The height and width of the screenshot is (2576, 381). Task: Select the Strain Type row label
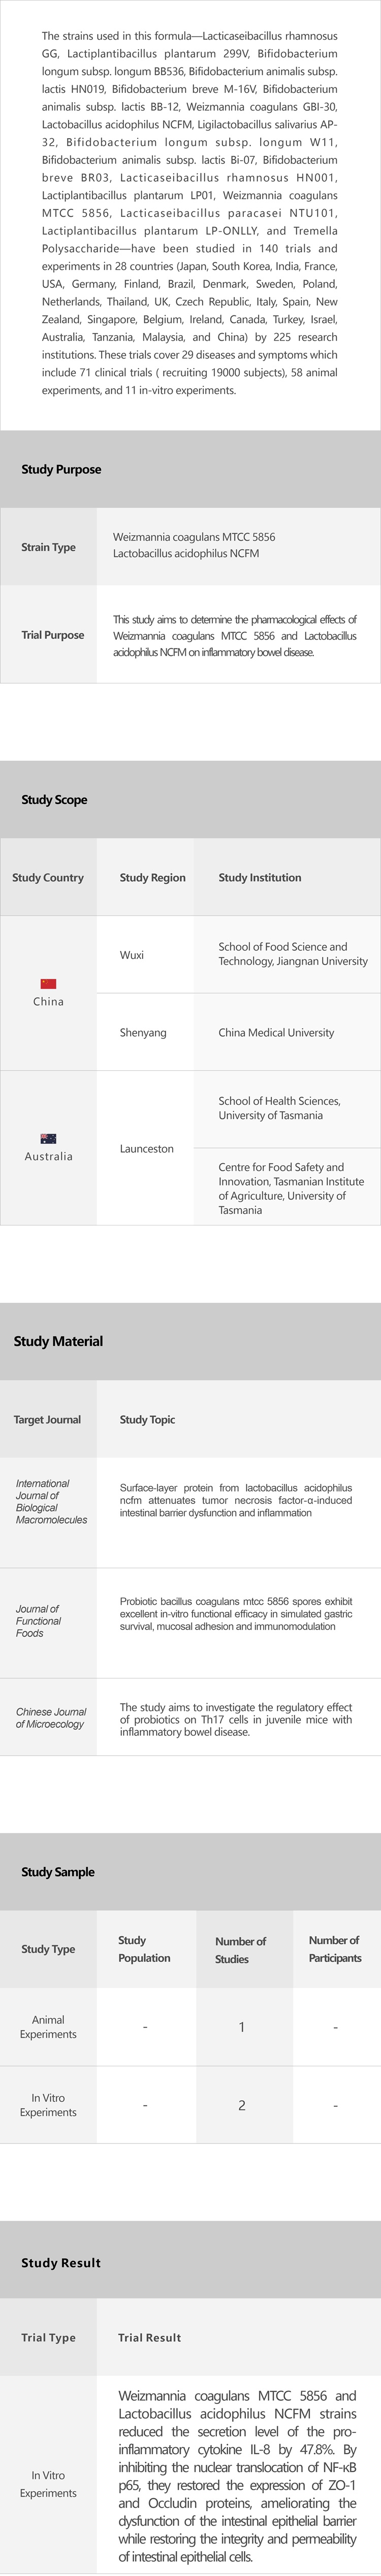[48, 547]
